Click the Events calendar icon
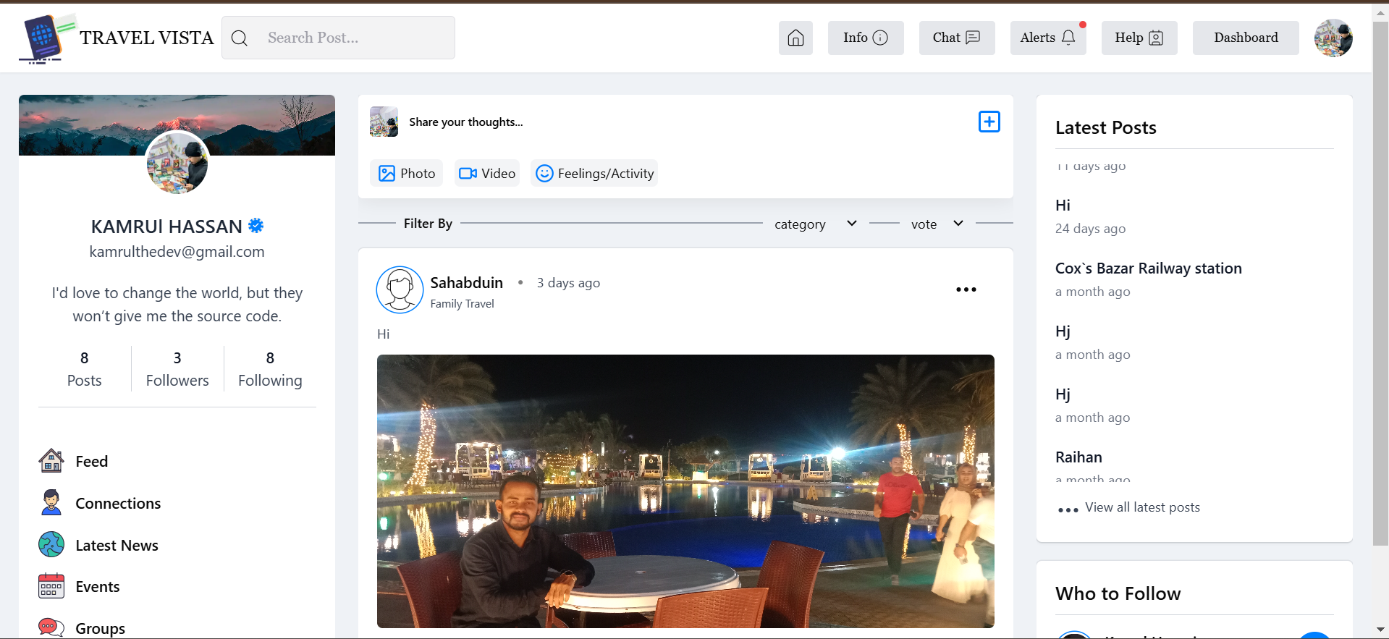Image resolution: width=1389 pixels, height=639 pixels. click(x=51, y=585)
